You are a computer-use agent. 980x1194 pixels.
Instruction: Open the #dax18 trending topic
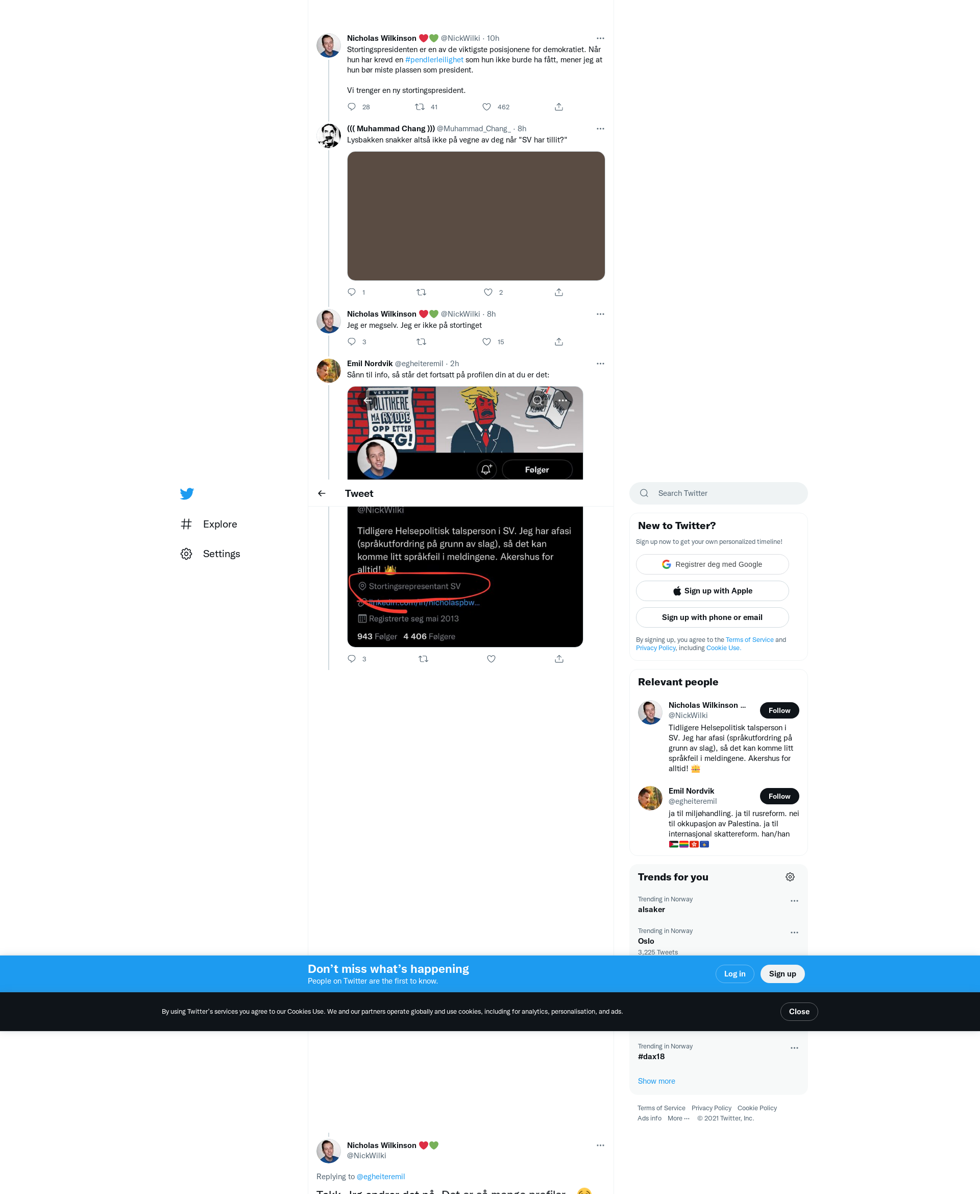[x=651, y=1056]
